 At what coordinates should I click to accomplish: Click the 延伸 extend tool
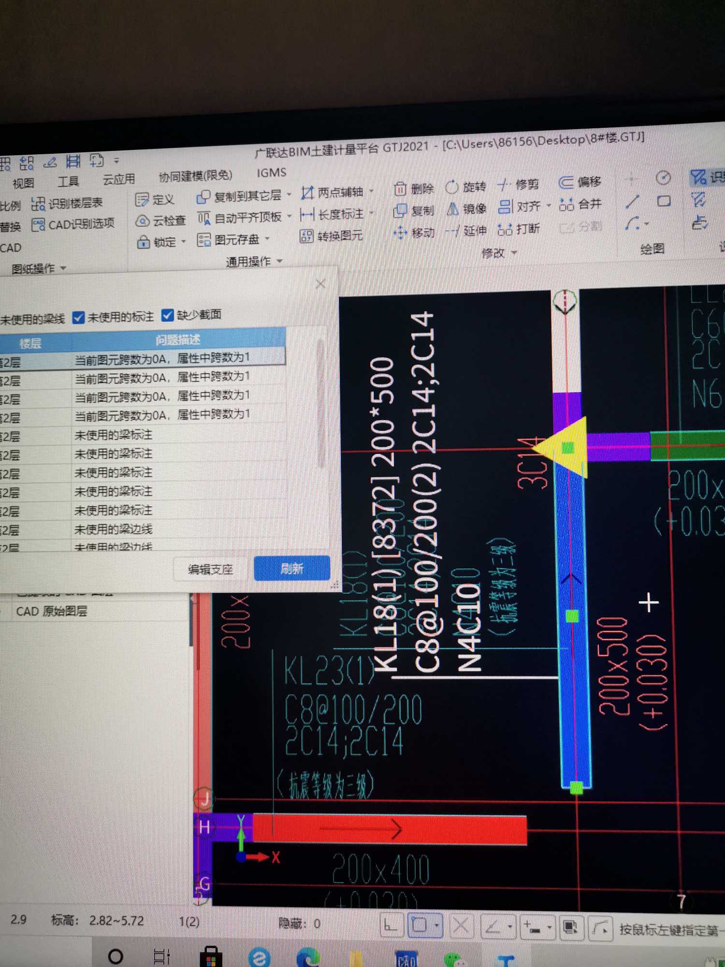click(466, 231)
